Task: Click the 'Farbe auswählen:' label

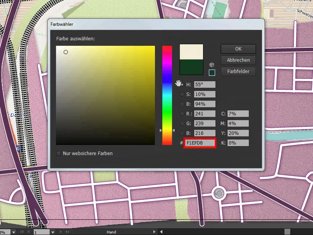Action: click(76, 38)
